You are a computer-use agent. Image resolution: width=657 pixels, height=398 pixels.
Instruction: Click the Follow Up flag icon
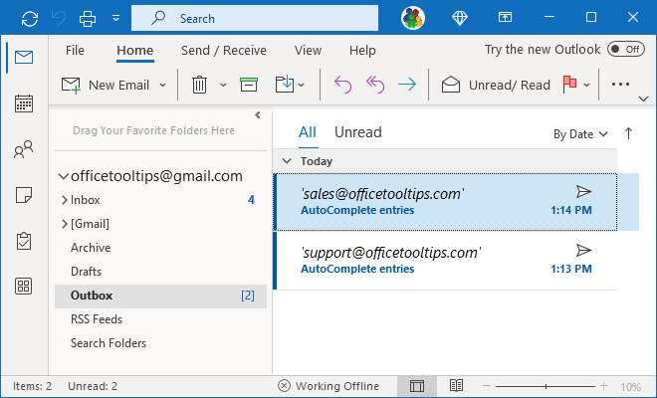click(x=569, y=85)
